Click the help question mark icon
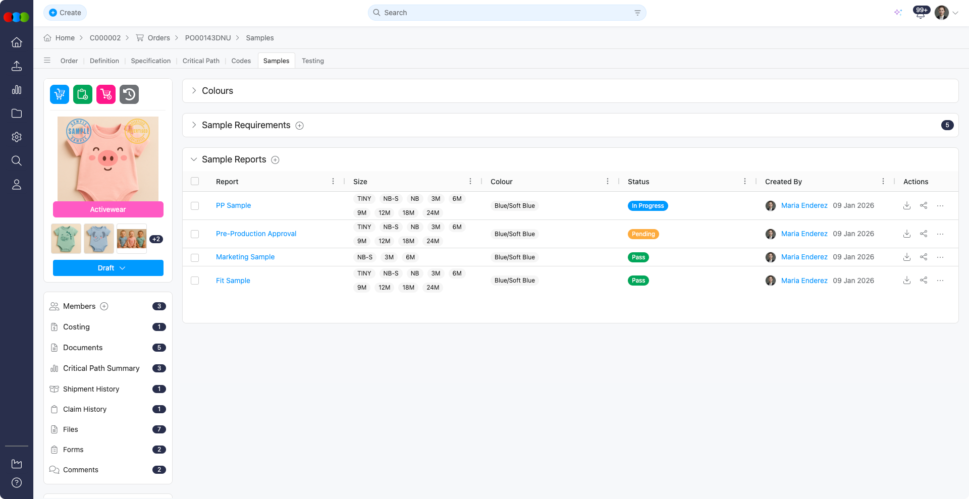 pos(17,482)
